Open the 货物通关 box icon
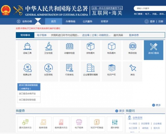 click(90, 47)
